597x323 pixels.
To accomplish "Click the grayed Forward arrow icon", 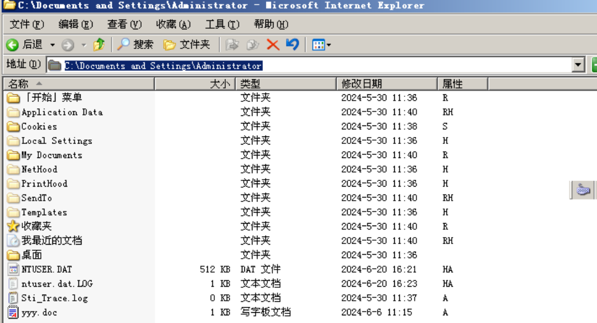I will 68,45.
